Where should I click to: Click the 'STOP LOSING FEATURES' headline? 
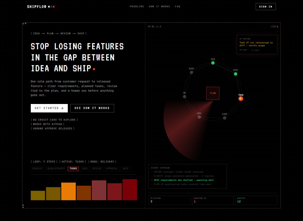tap(77, 57)
